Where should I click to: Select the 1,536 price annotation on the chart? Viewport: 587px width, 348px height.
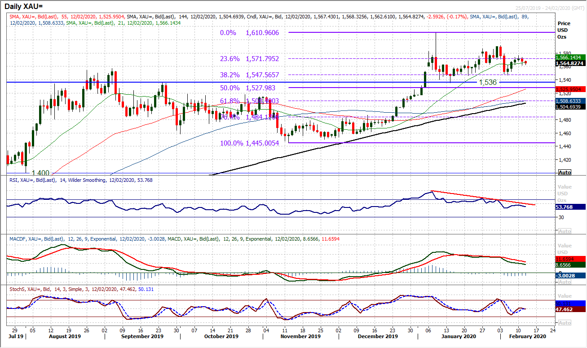point(488,82)
